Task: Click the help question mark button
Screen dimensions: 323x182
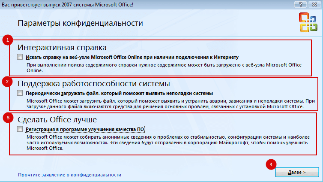Action: click(300, 4)
